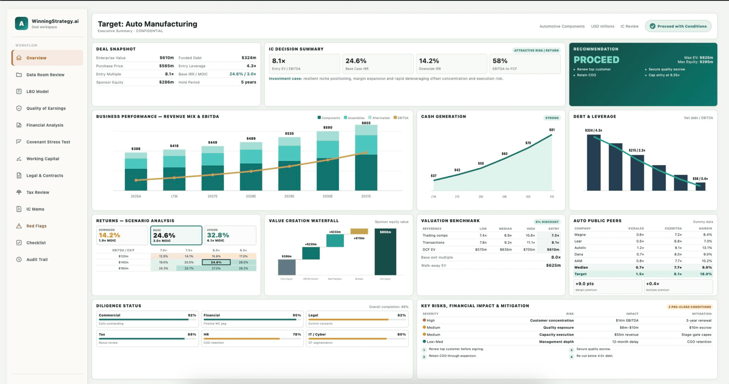
Task: Click the 2 Pre-Close Conditions badge
Action: click(689, 307)
